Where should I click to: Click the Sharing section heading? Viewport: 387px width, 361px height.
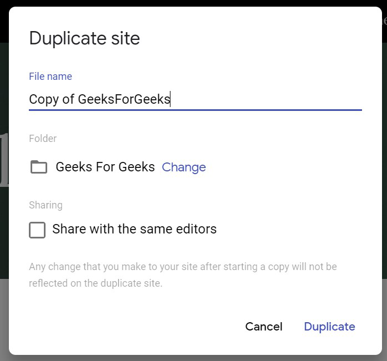click(x=46, y=205)
